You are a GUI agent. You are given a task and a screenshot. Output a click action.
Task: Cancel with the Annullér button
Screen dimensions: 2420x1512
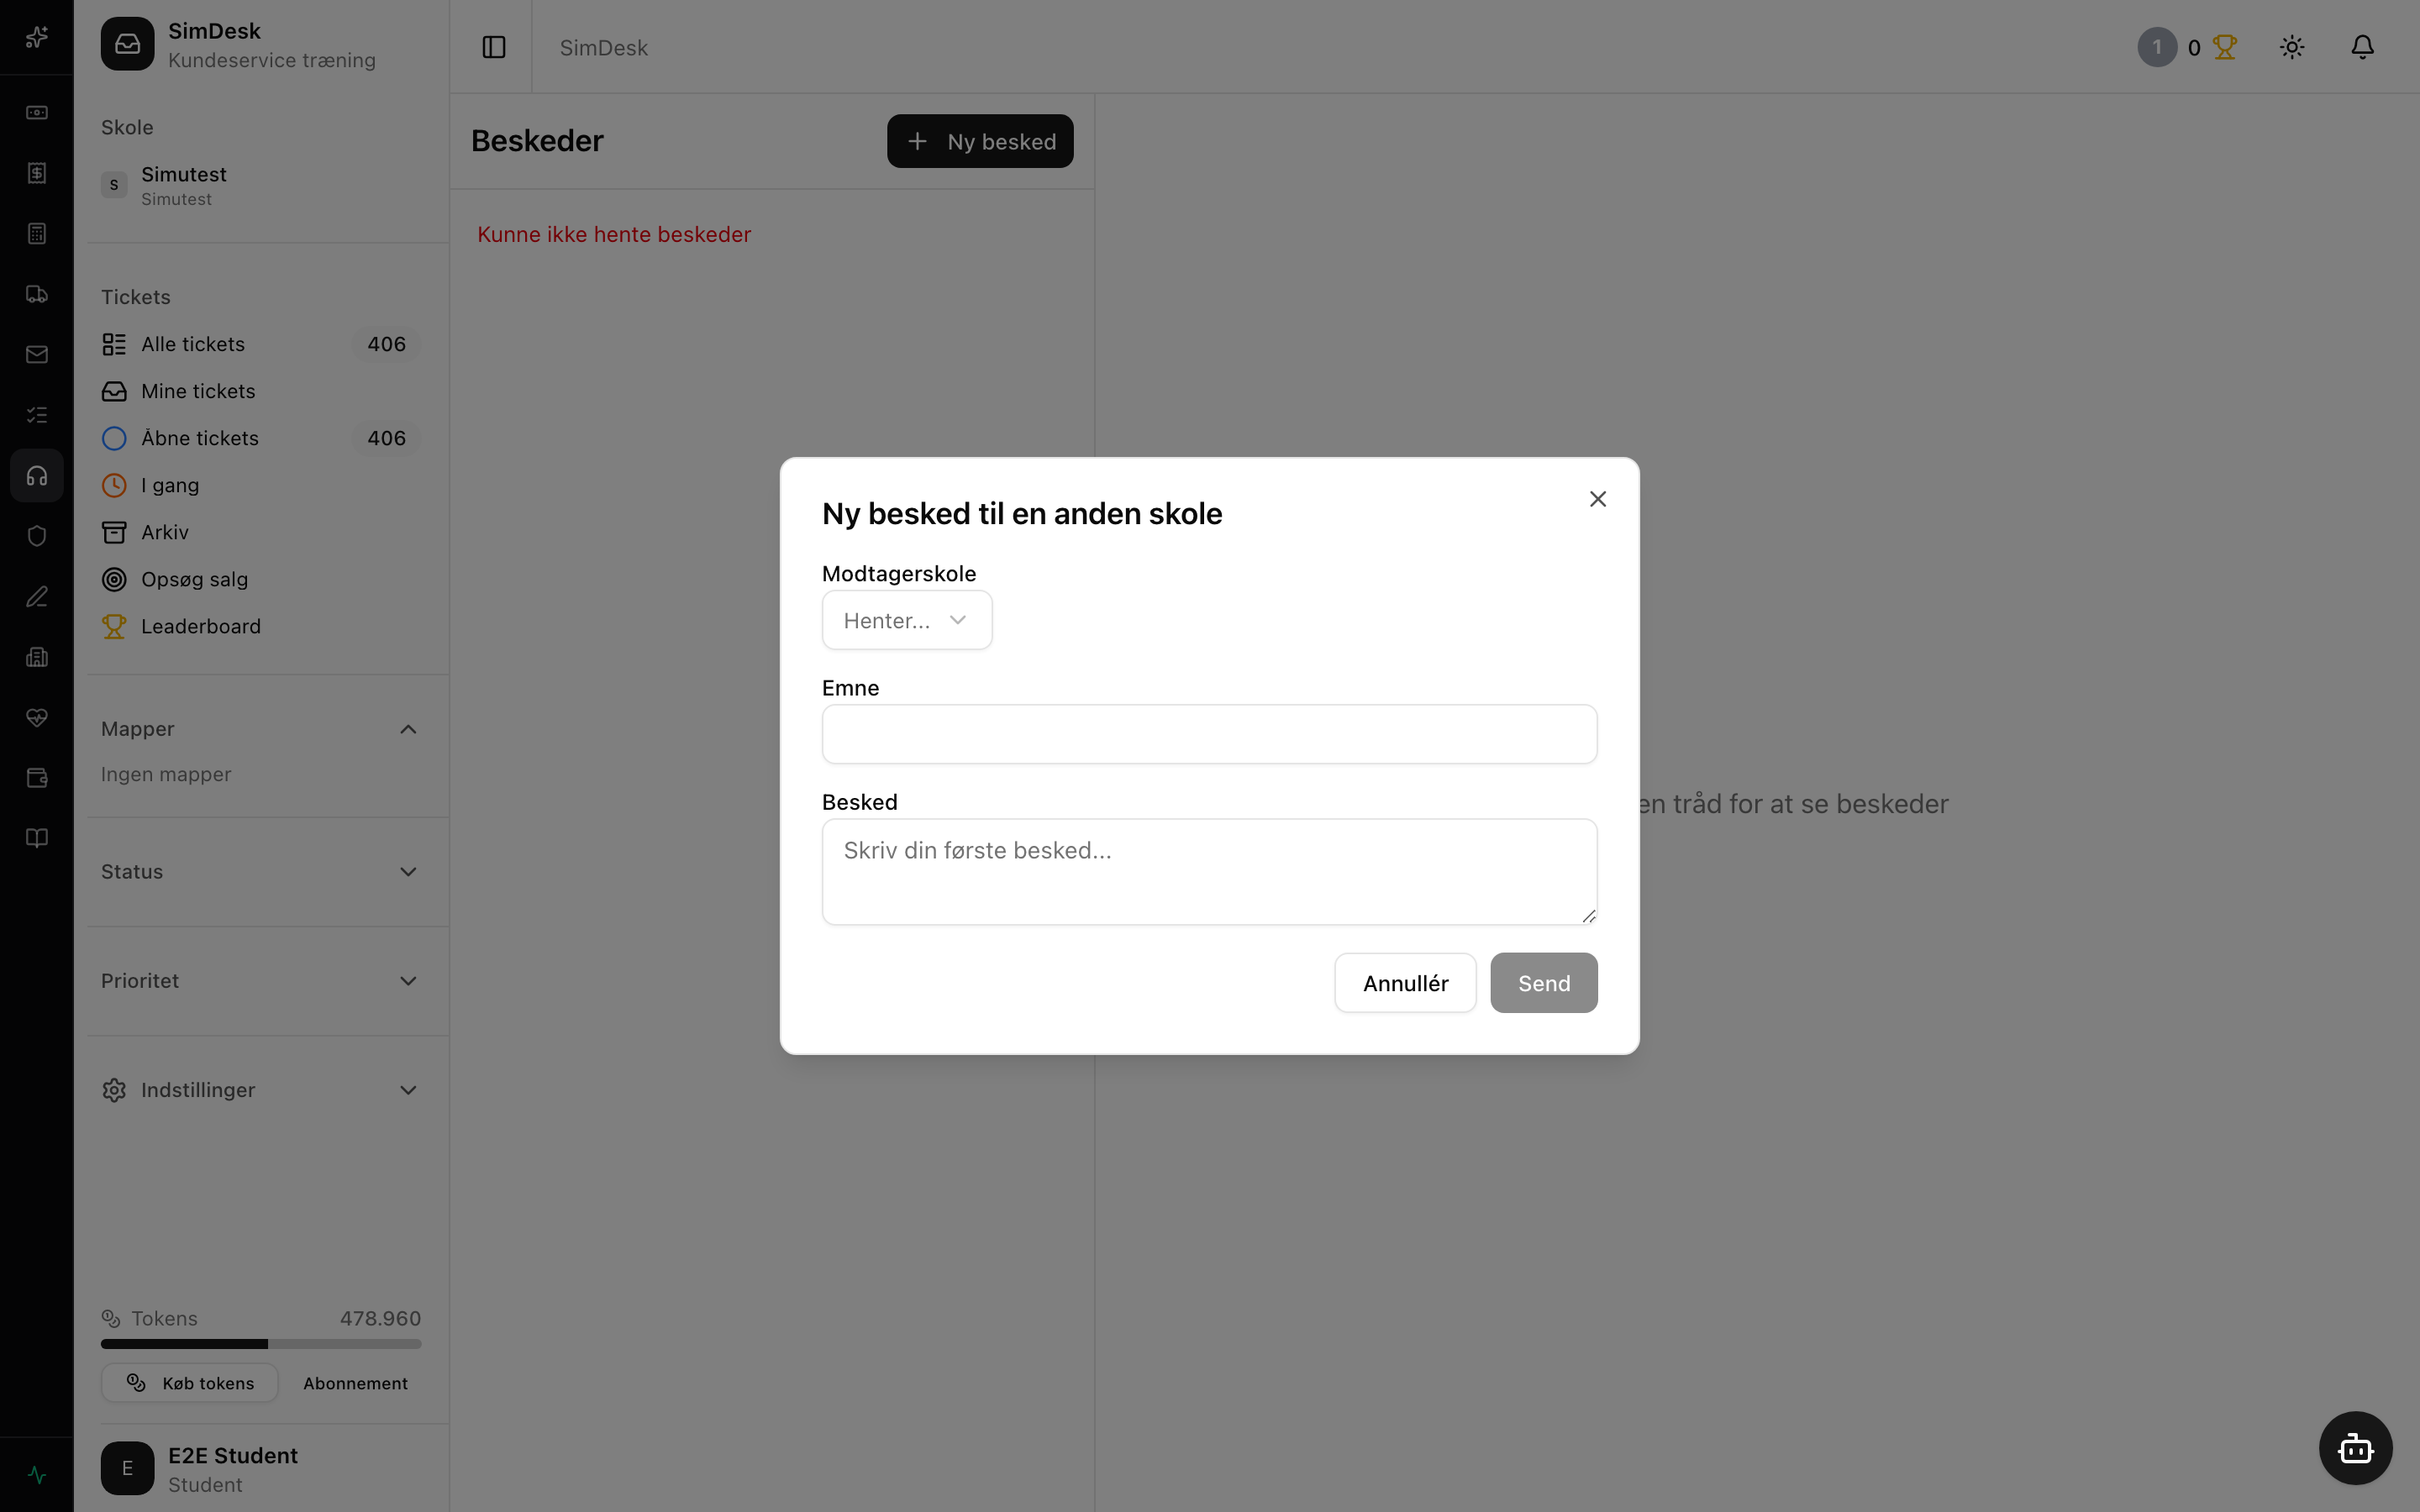(1405, 983)
